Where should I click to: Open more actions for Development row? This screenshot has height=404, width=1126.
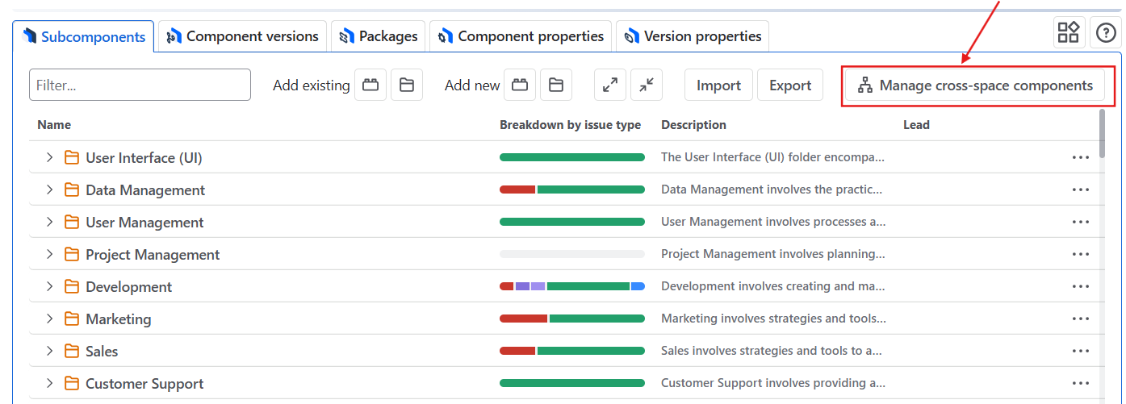pos(1081,286)
